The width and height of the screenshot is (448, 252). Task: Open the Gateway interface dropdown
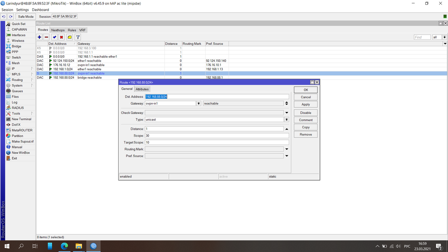199,104
